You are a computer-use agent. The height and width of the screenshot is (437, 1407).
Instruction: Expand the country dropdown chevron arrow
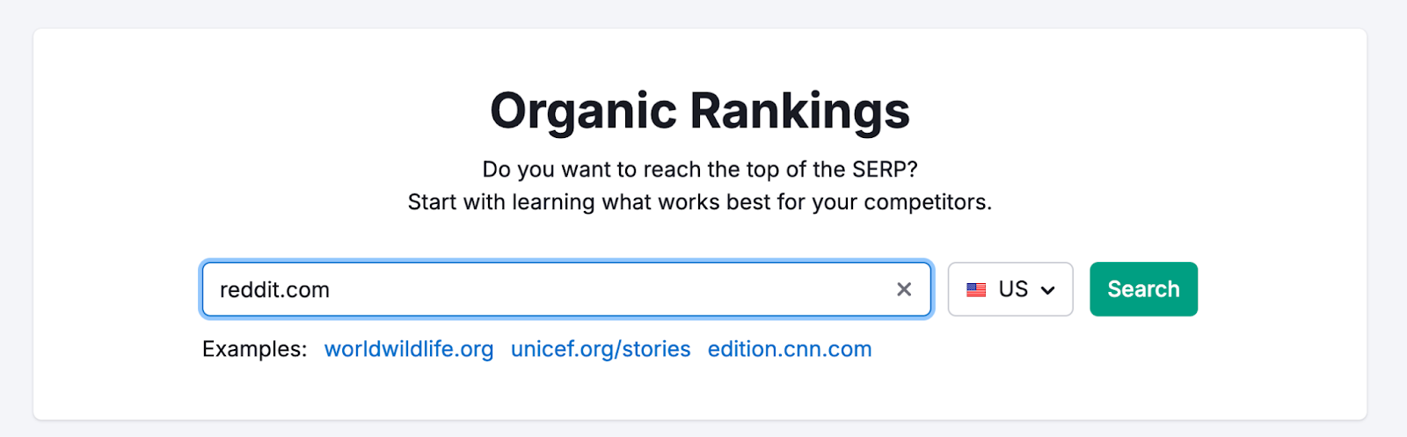tap(1047, 290)
